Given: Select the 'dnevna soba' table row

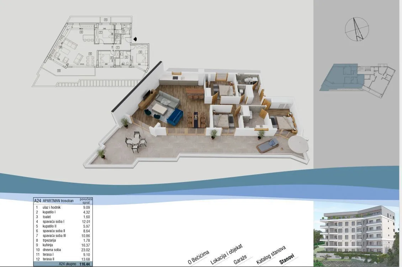Looking at the screenshot, I should [x=63, y=250].
